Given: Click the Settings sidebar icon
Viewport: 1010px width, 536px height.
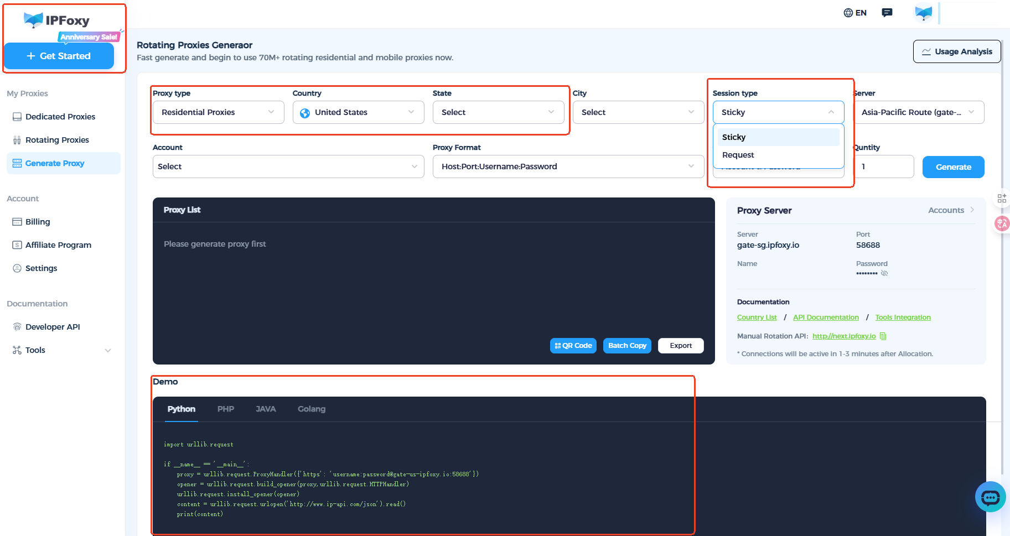Looking at the screenshot, I should point(17,268).
